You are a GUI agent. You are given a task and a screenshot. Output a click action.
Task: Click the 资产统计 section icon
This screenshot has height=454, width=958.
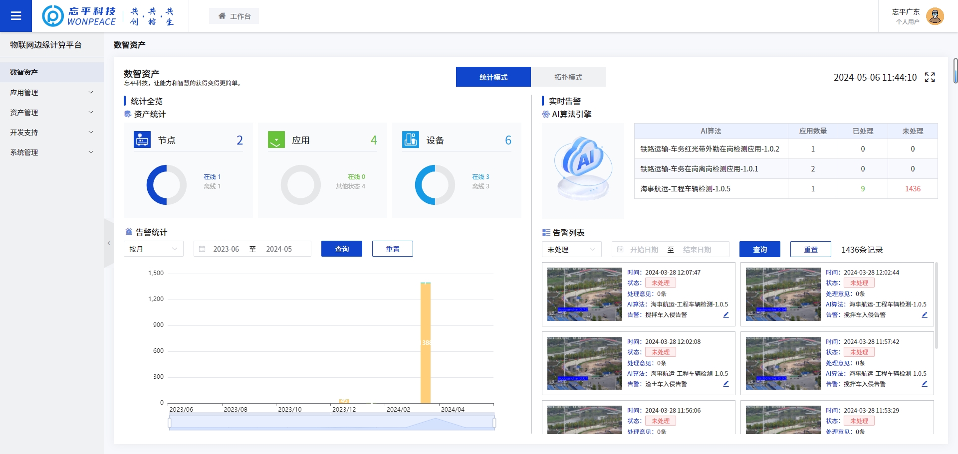coord(128,114)
